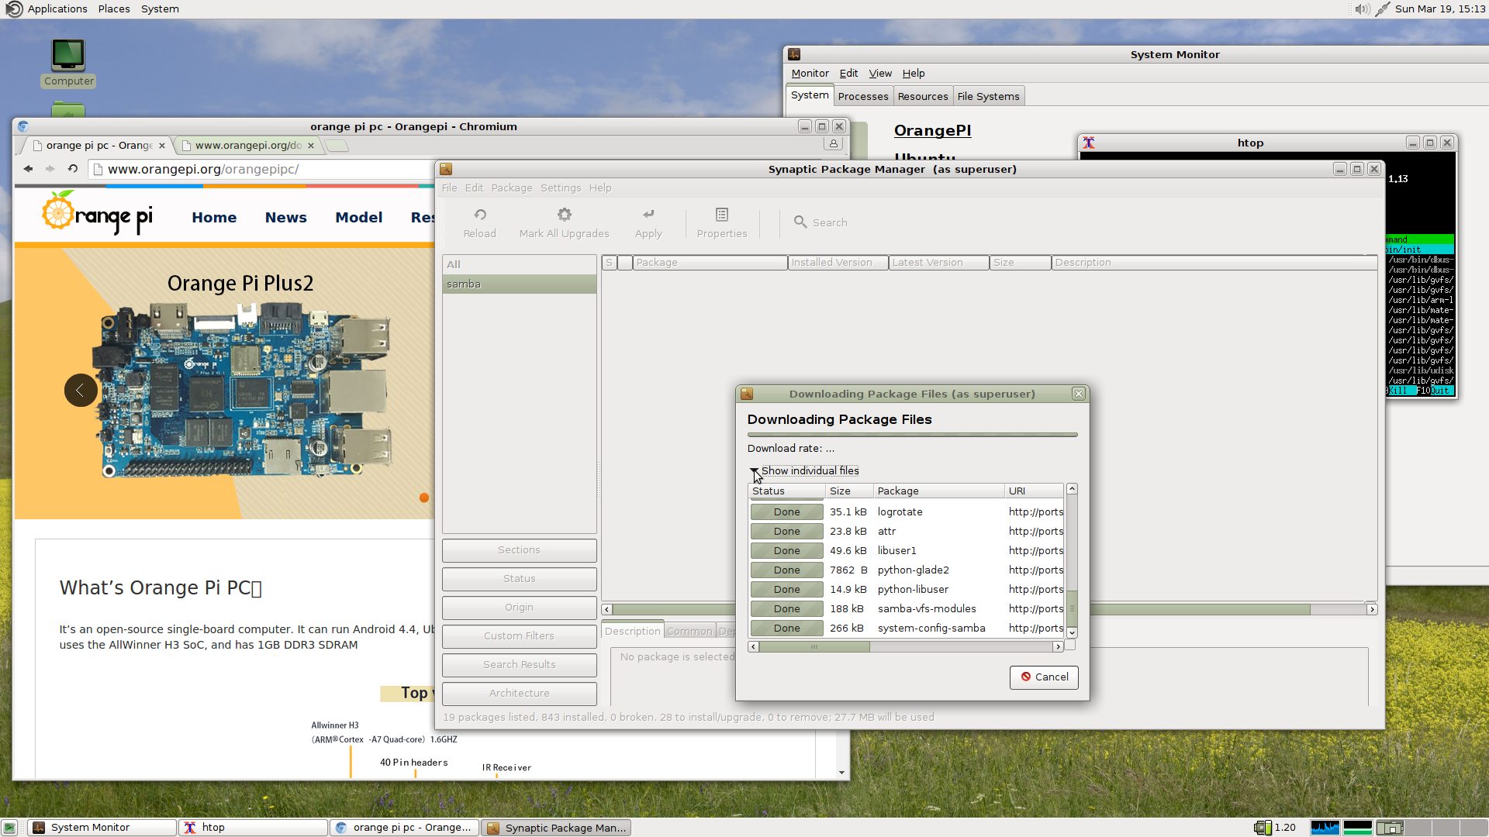The width and height of the screenshot is (1489, 837).
Task: Sort by the Latest Version column header
Action: pyautogui.click(x=938, y=263)
